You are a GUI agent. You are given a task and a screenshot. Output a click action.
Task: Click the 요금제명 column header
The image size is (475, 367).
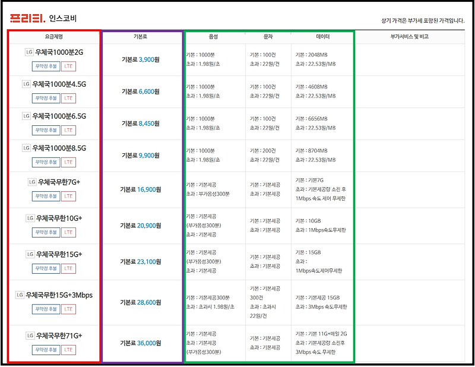53,37
